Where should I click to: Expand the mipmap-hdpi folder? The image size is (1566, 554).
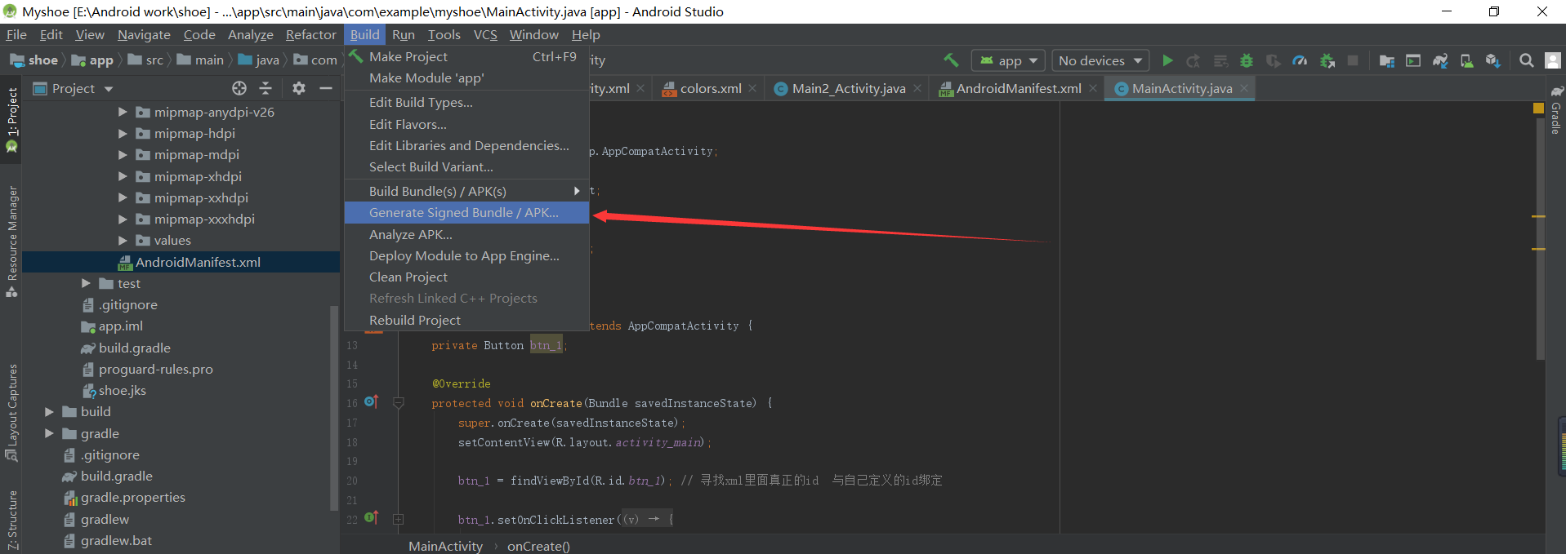coord(123,133)
